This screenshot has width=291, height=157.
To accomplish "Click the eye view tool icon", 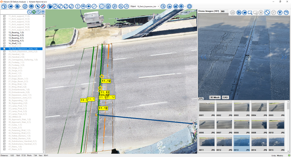I will [x=83, y=6].
